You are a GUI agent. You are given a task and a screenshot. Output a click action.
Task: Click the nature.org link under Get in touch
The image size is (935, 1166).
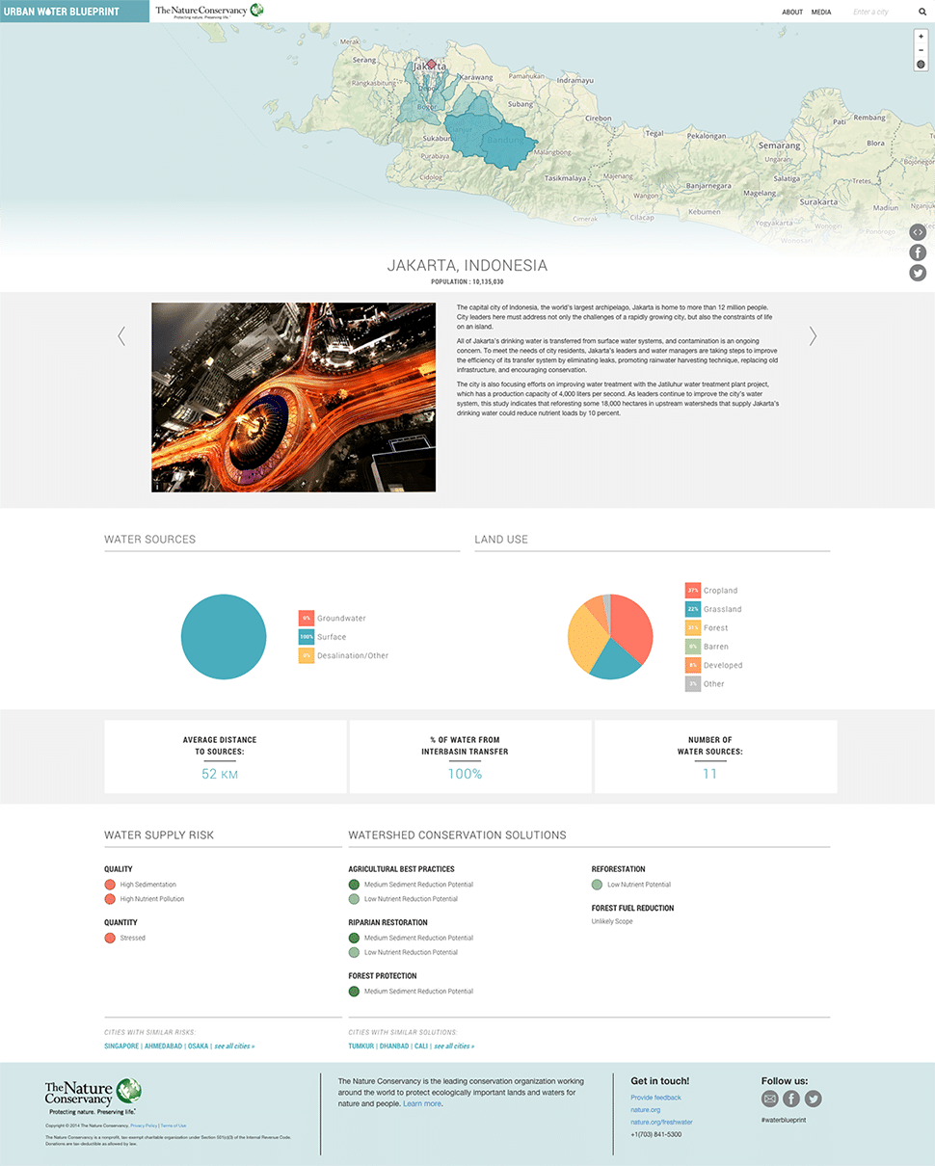pyautogui.click(x=646, y=1110)
